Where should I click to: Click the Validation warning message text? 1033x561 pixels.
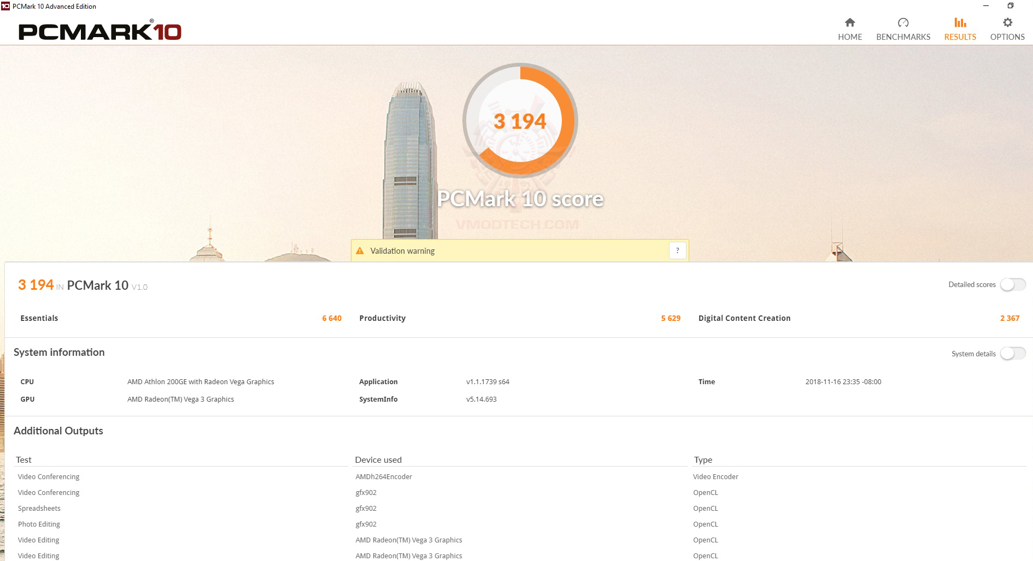click(402, 251)
